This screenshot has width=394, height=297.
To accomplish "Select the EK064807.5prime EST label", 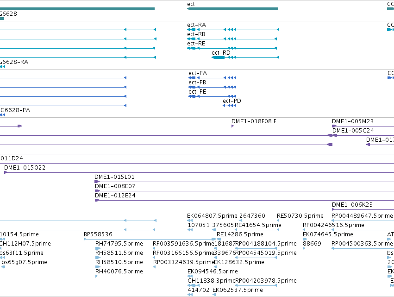I will click(x=212, y=216).
